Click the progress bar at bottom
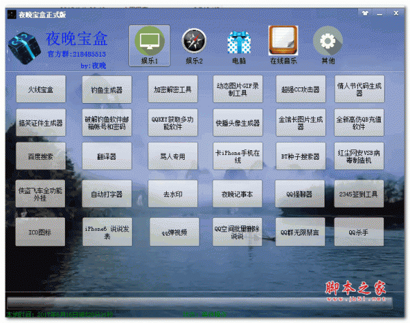 (200, 303)
